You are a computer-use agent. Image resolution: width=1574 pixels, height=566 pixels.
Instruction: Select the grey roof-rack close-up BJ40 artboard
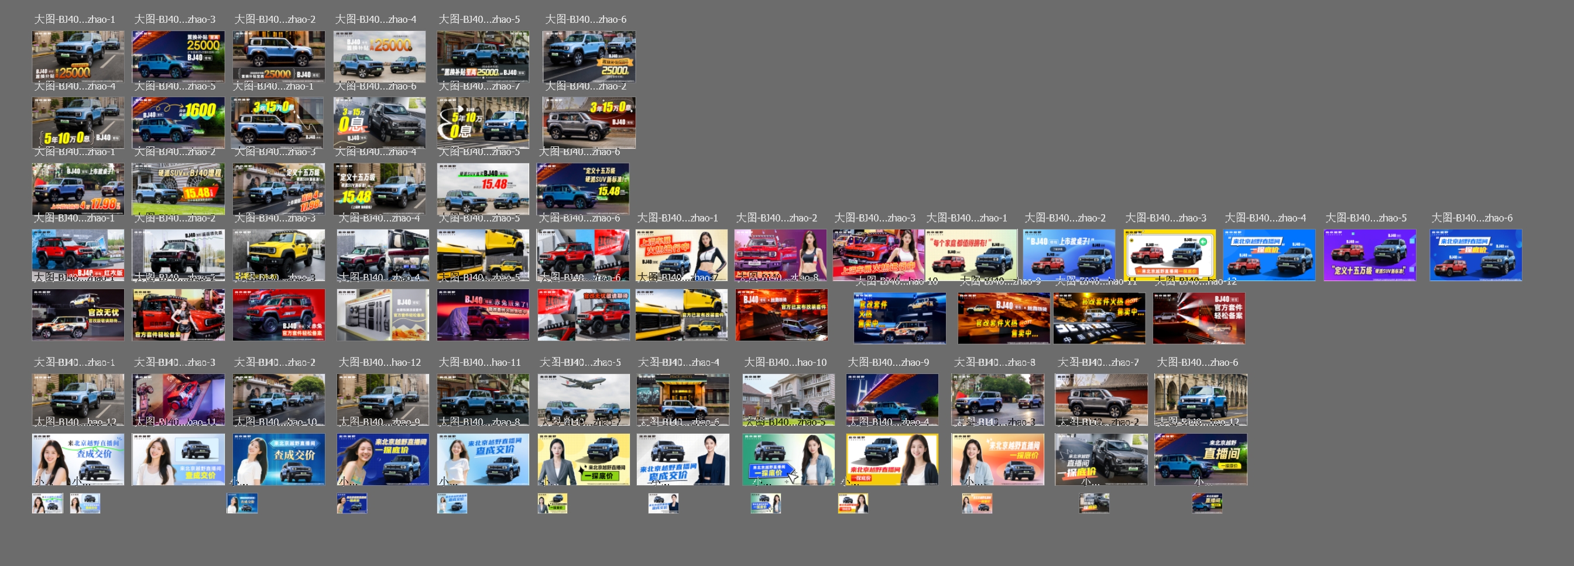pos(383,315)
